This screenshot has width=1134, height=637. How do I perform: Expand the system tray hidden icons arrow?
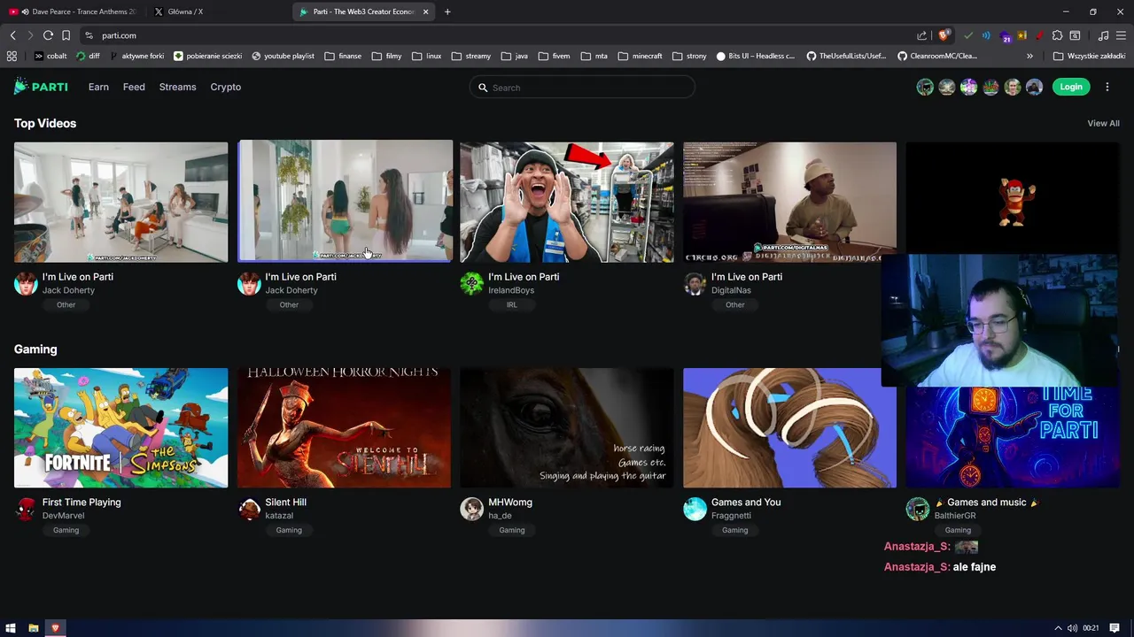click(x=1057, y=628)
